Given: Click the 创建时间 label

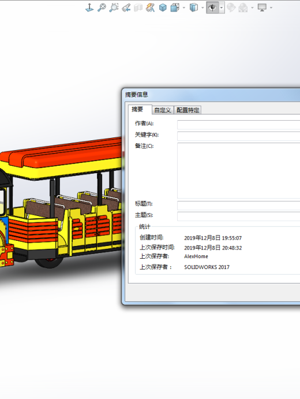Looking at the screenshot, I should [x=152, y=238].
